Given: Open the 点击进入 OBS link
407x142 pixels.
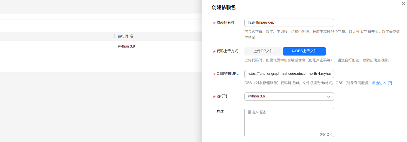Looking at the screenshot, I should pos(379,83).
